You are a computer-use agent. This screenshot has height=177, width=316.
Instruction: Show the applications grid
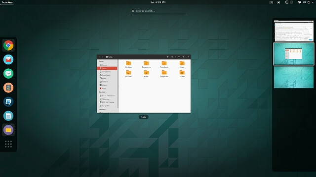[x=8, y=144]
